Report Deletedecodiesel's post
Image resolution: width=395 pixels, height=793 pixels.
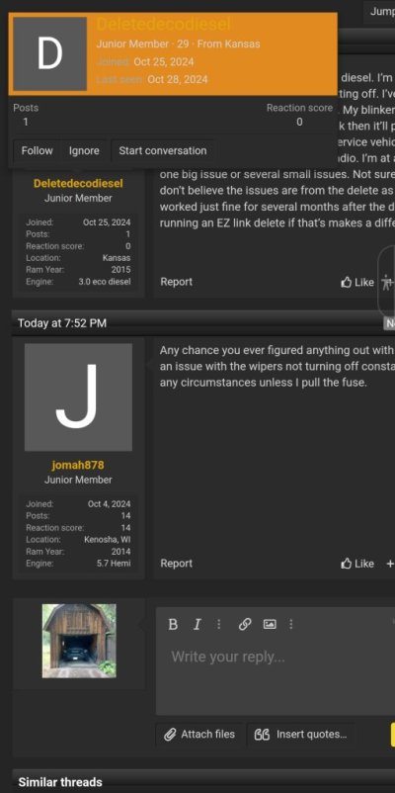click(177, 282)
